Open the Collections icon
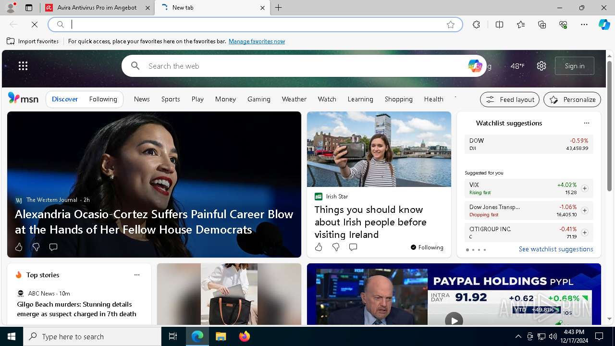Image resolution: width=615 pixels, height=346 pixels. coord(542,25)
